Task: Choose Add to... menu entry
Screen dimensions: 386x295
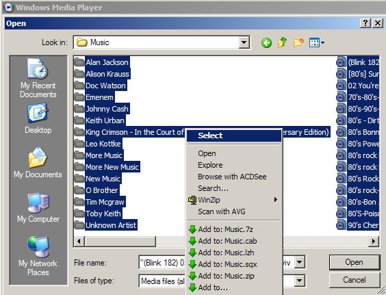Action: [x=234, y=287]
